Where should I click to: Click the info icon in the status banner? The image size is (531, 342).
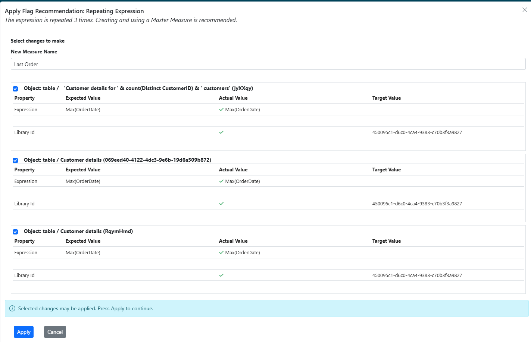click(12, 308)
